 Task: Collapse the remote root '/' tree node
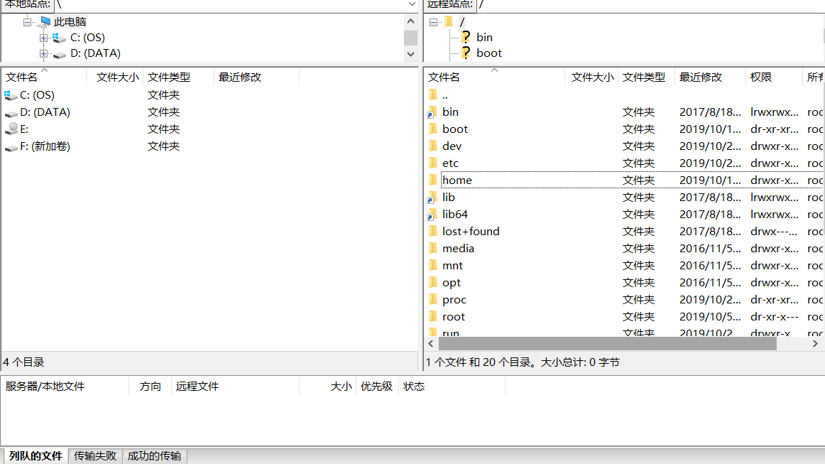point(433,22)
